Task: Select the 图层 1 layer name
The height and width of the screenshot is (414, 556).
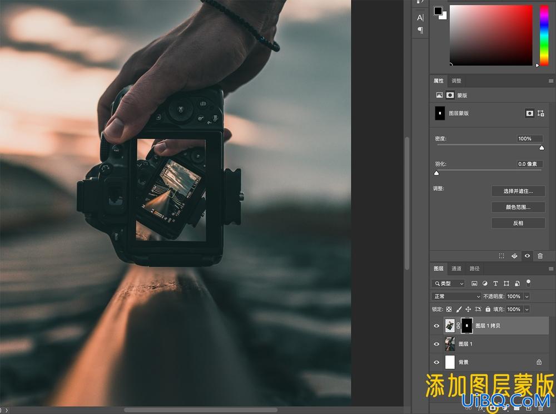Action: point(465,344)
